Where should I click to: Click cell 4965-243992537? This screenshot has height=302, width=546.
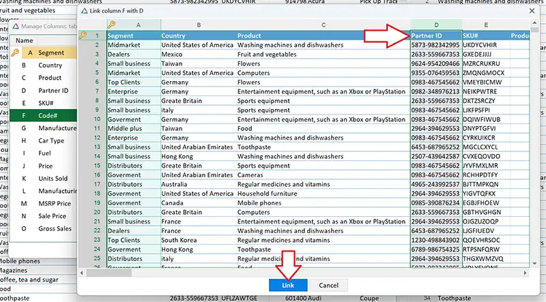[436, 184]
